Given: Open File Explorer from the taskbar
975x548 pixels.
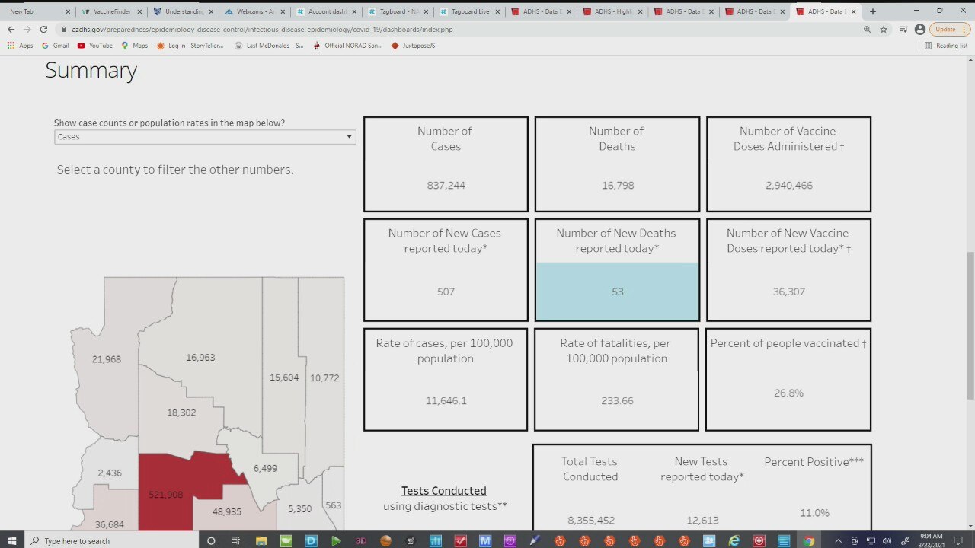Looking at the screenshot, I should tap(261, 540).
